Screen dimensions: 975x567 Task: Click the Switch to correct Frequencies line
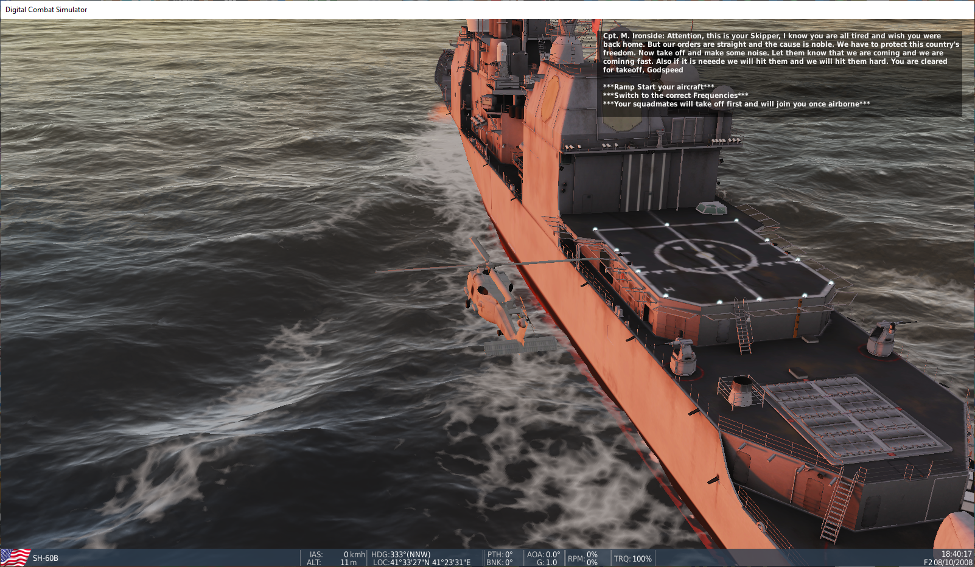coord(676,96)
